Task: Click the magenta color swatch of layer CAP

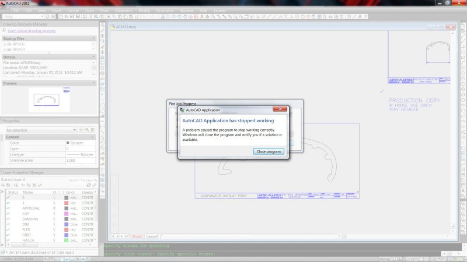Action: click(x=67, y=214)
